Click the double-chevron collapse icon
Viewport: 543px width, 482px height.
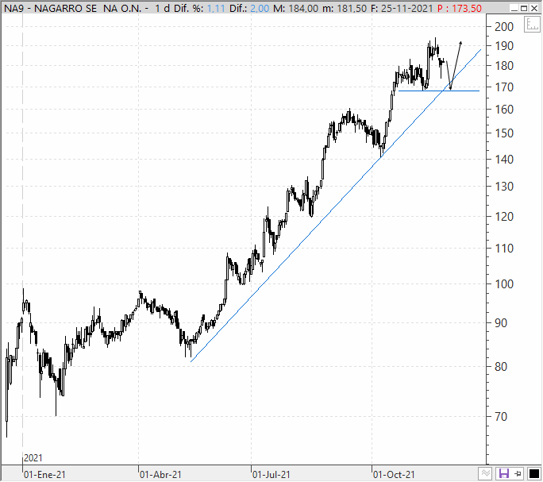coord(486,473)
